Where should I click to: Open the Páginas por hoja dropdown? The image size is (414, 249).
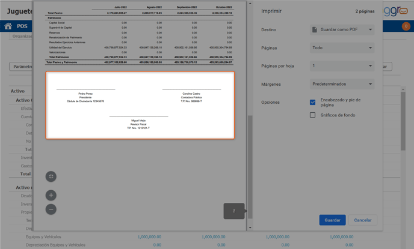click(x=342, y=66)
